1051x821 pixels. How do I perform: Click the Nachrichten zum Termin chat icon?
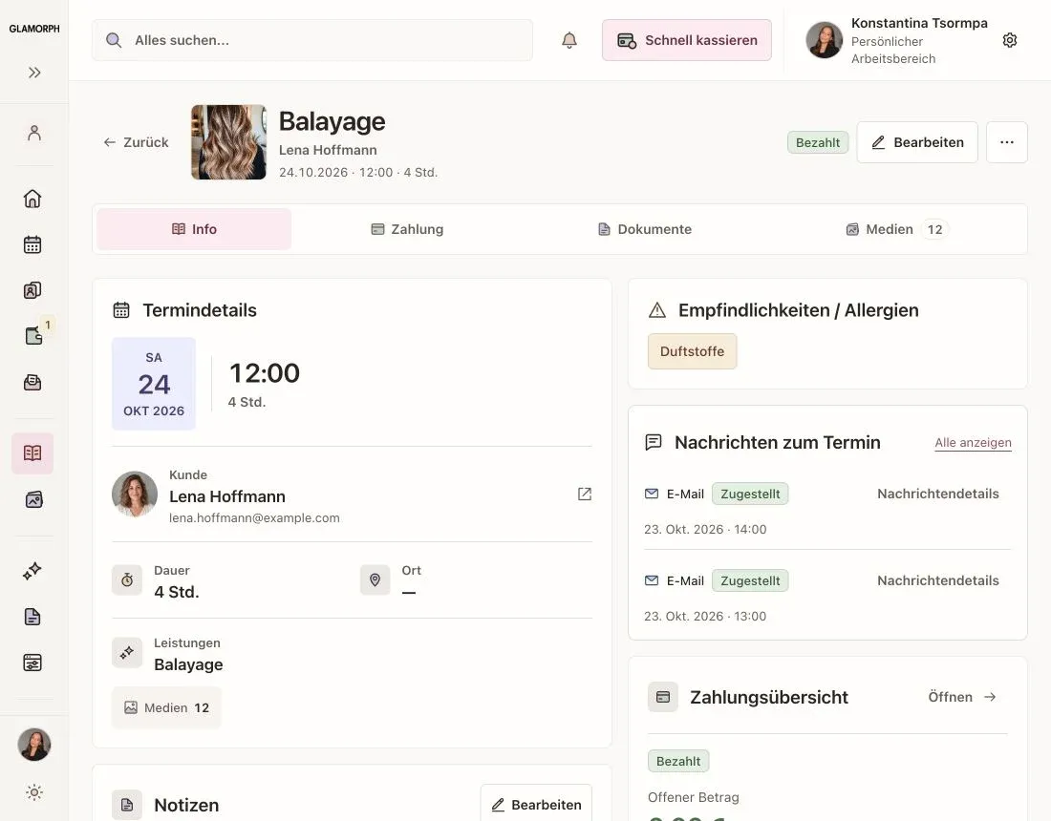[x=653, y=442]
